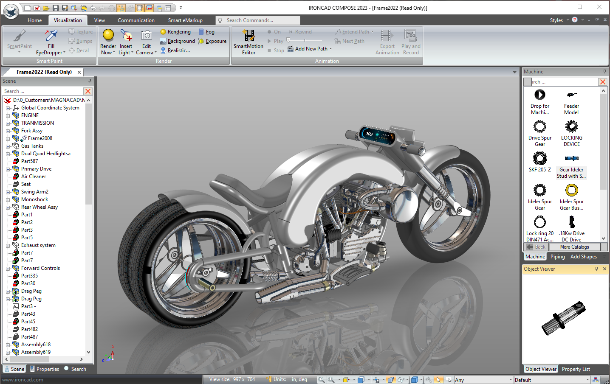610x384 pixels.
Task: Close the Frame2022 document tab
Action: pos(79,72)
